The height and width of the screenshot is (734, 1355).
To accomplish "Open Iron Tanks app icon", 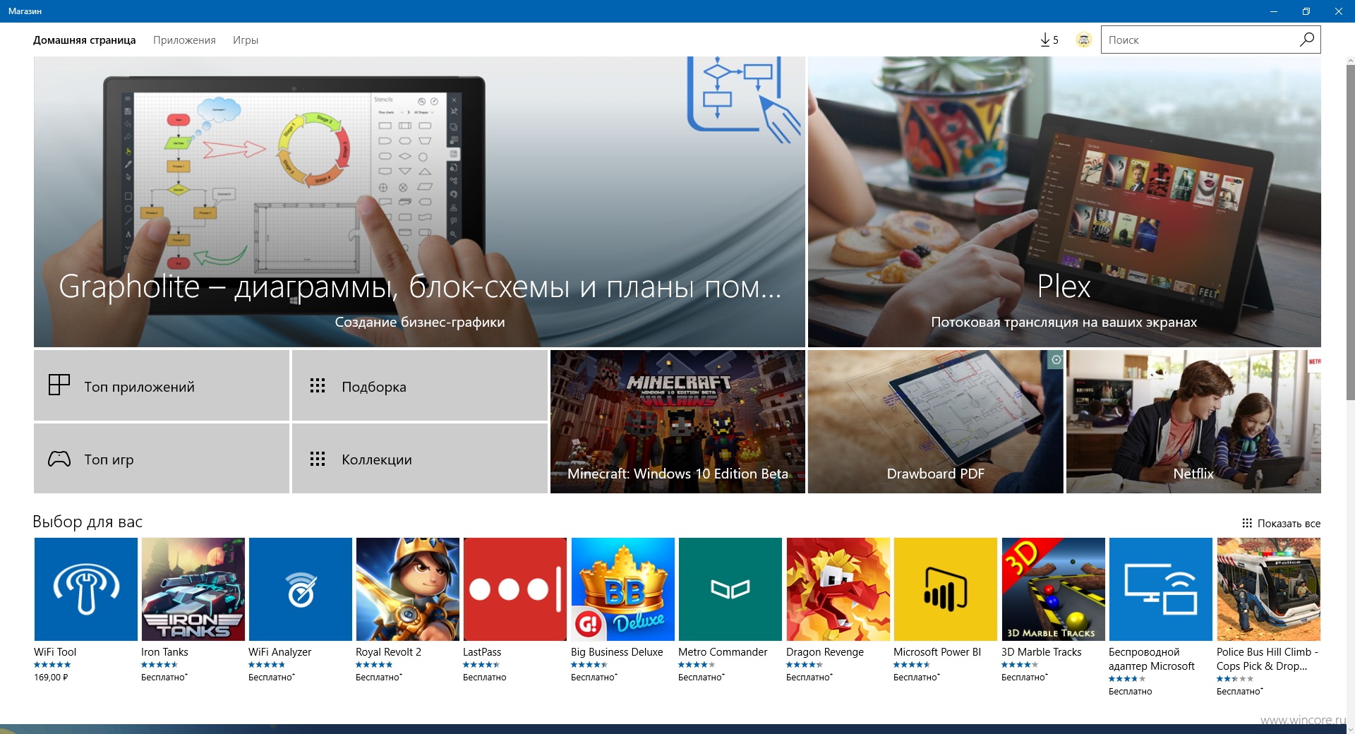I will [x=193, y=589].
